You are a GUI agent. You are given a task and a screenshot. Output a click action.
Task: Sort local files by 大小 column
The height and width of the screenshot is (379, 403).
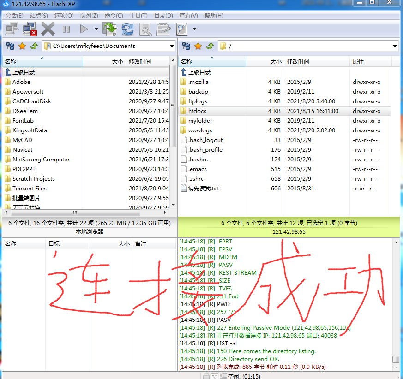point(104,62)
